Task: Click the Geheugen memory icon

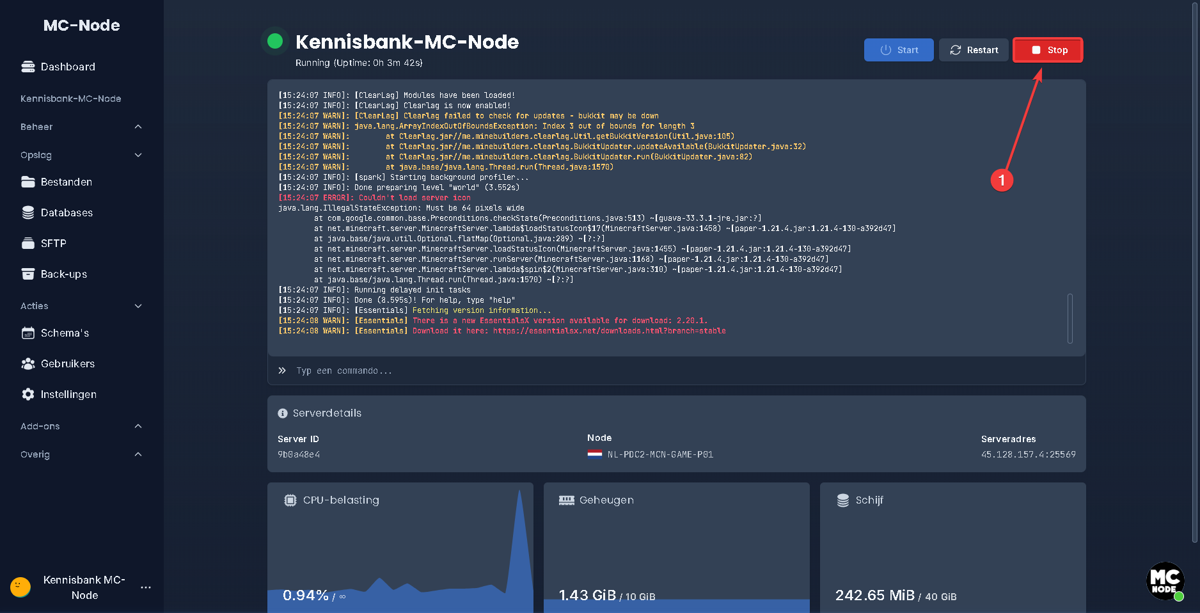Action: coord(567,500)
